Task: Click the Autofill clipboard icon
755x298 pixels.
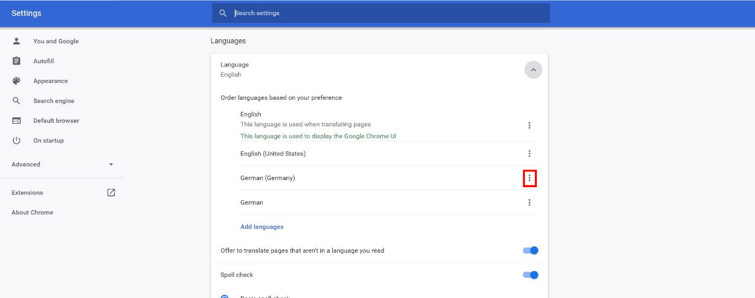Action: 16,61
